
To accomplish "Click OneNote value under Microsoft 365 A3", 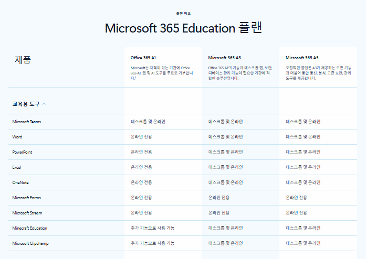I will tap(225, 182).
